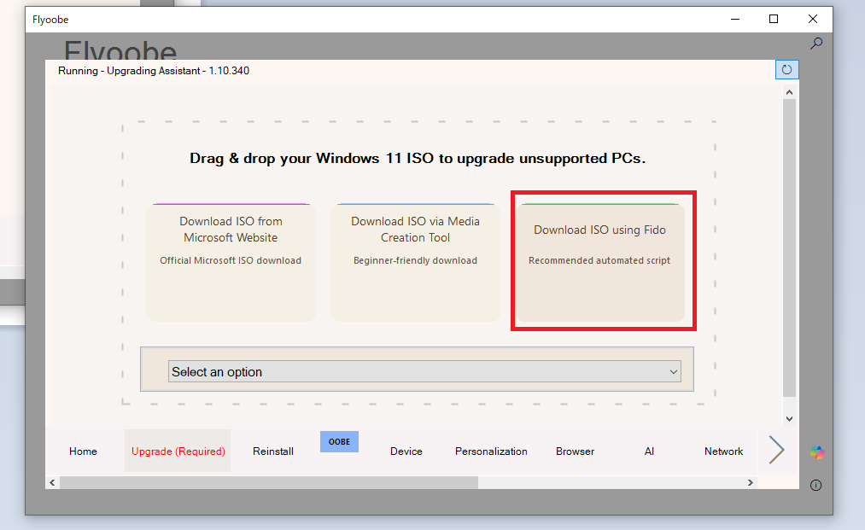Select the Upgrade (Required) tab

point(178,451)
